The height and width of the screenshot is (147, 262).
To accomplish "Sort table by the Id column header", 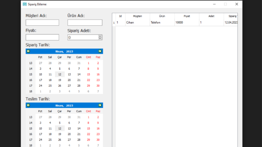I will (120, 16).
